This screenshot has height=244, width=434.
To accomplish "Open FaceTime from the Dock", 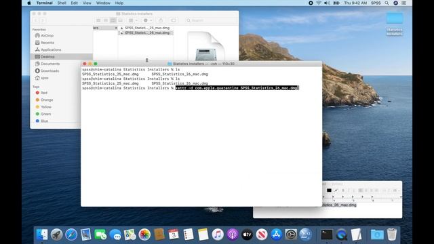I will 100,235.
